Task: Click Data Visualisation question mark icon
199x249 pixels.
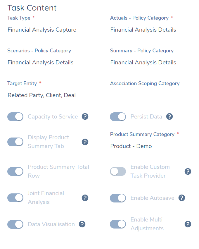Action: [x=82, y=224]
